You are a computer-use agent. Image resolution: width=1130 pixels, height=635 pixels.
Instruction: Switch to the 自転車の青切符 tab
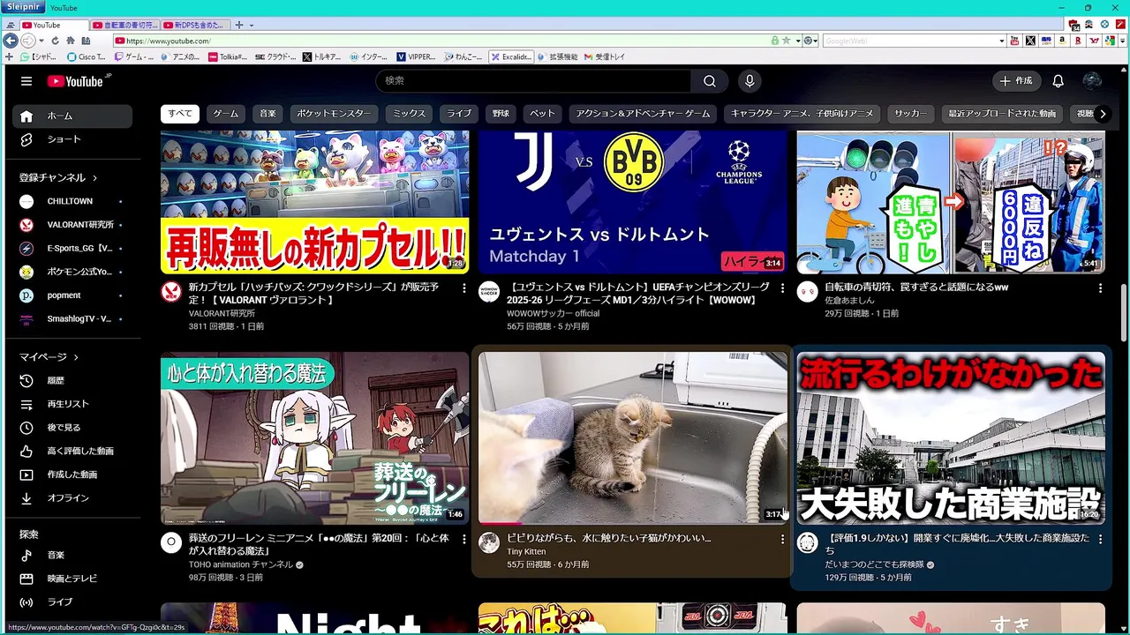(x=124, y=25)
